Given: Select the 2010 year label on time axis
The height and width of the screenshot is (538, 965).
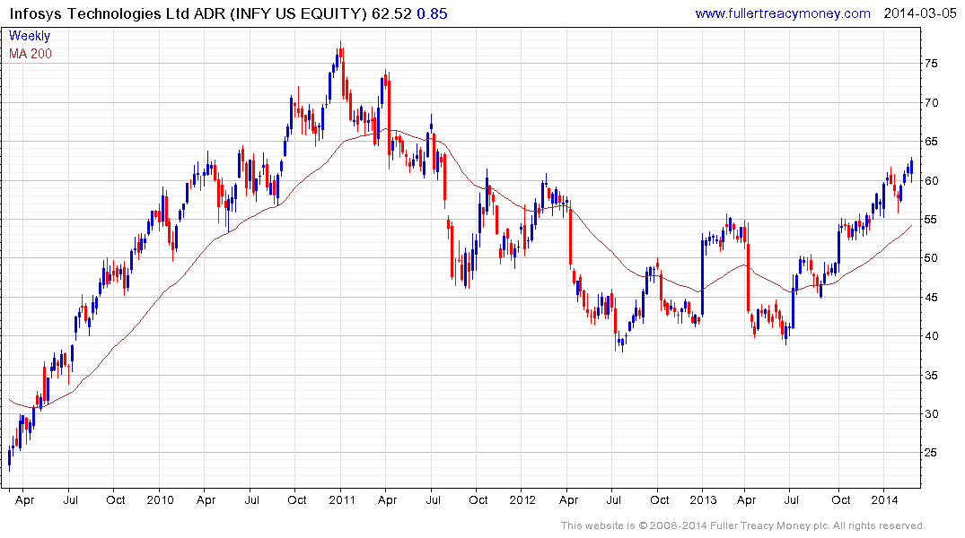Looking at the screenshot, I should (x=161, y=499).
